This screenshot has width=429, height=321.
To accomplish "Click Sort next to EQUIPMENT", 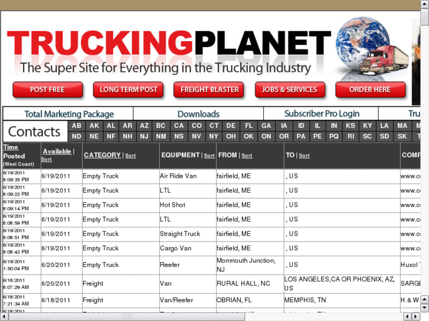I will pyautogui.click(x=209, y=155).
